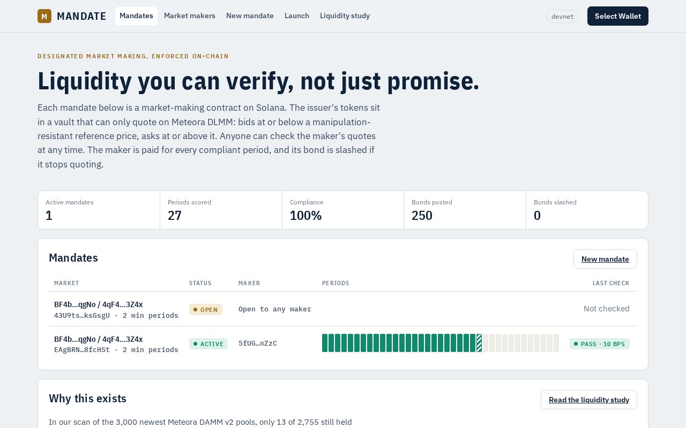Click the Bonds posted 250 stat

465,210
